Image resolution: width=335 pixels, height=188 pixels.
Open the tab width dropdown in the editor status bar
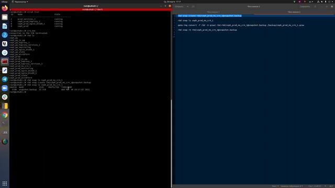click(x=292, y=186)
